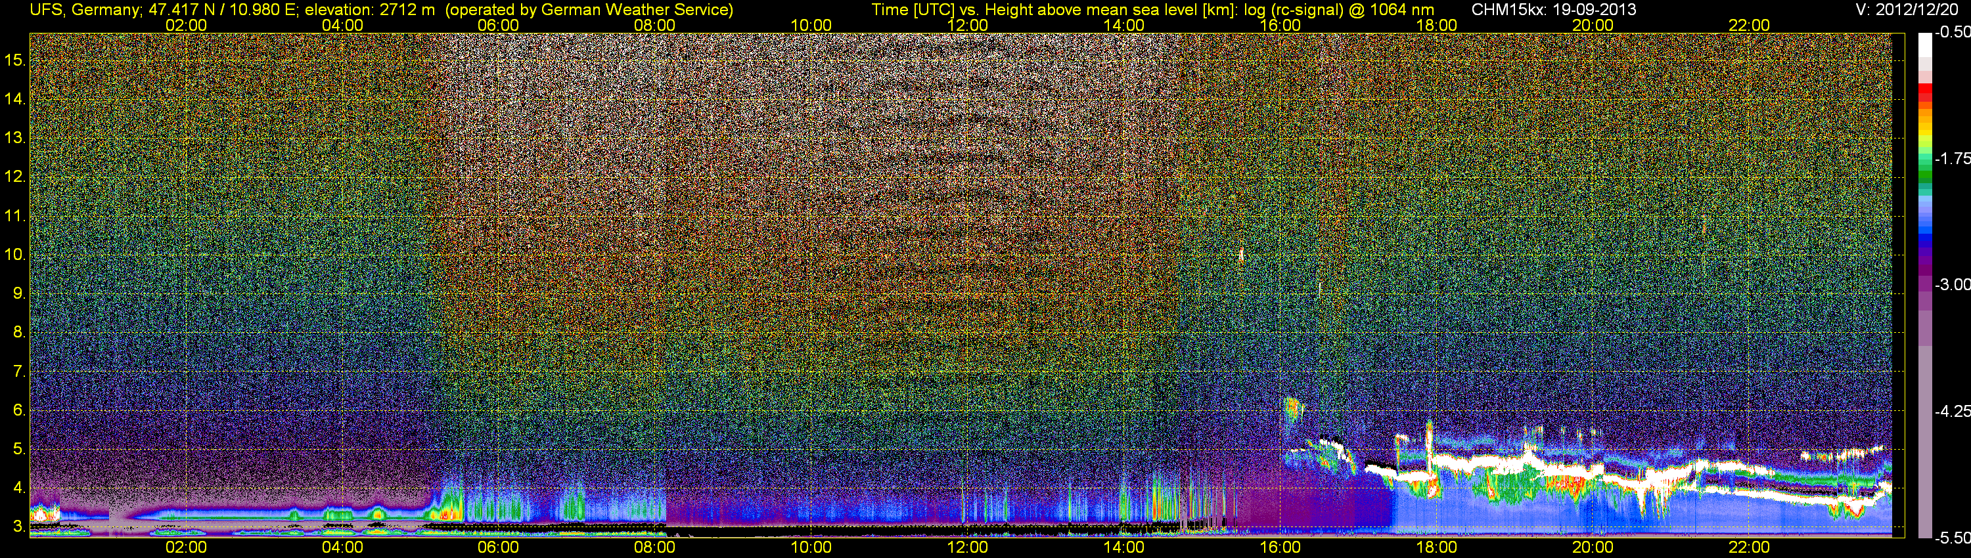Click the cloud feature at 6 km near 16:00
Image resolution: width=1971 pixels, height=558 pixels.
click(x=1293, y=408)
